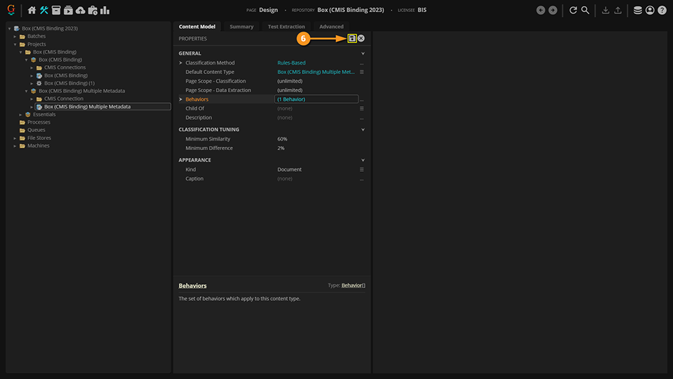Switch to the Test Extraction tab
The image size is (673, 379).
point(286,27)
